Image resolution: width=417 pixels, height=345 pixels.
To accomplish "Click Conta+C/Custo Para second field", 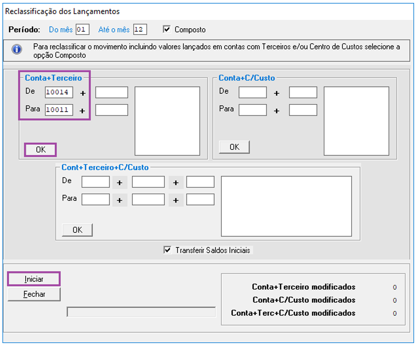I will (303, 110).
